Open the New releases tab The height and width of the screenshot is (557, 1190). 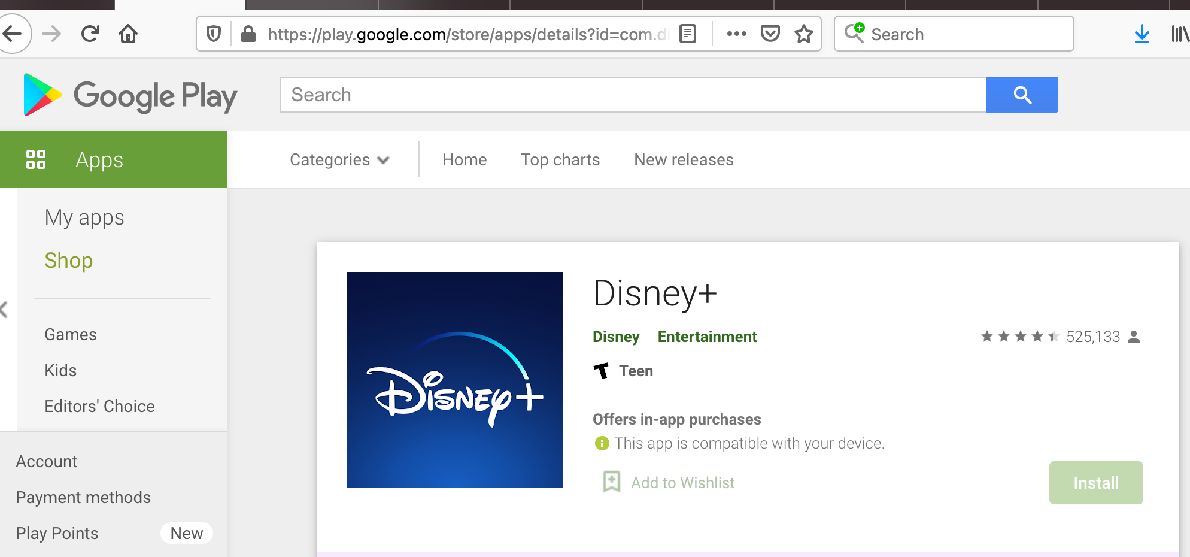684,160
